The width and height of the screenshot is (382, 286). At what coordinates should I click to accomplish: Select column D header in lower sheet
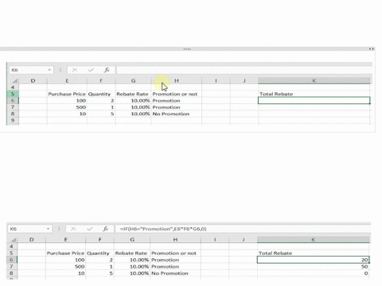[32, 240]
